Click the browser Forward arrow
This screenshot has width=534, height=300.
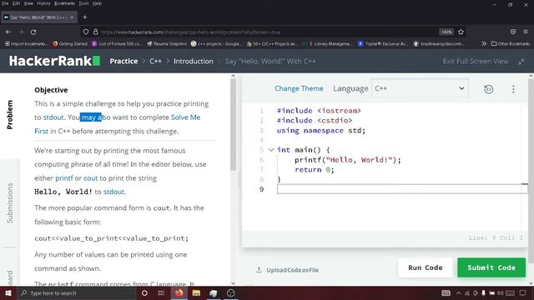(21, 32)
